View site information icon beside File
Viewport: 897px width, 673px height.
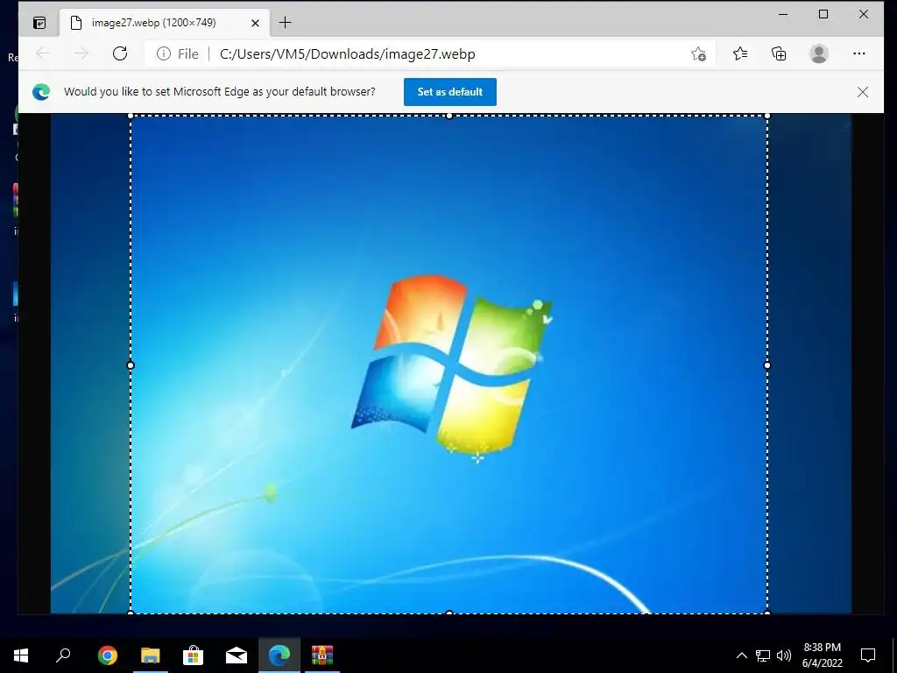tap(164, 53)
